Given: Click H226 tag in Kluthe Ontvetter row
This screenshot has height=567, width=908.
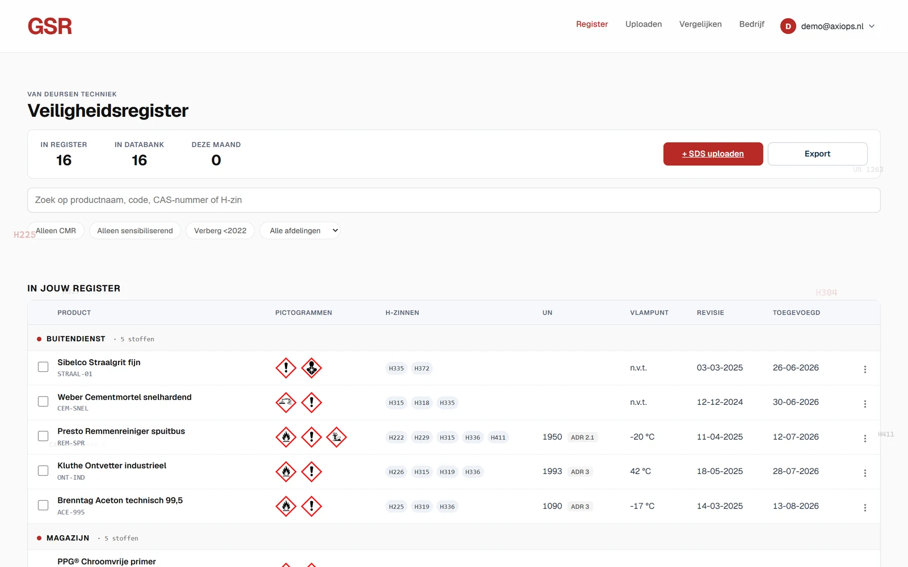Looking at the screenshot, I should point(396,472).
